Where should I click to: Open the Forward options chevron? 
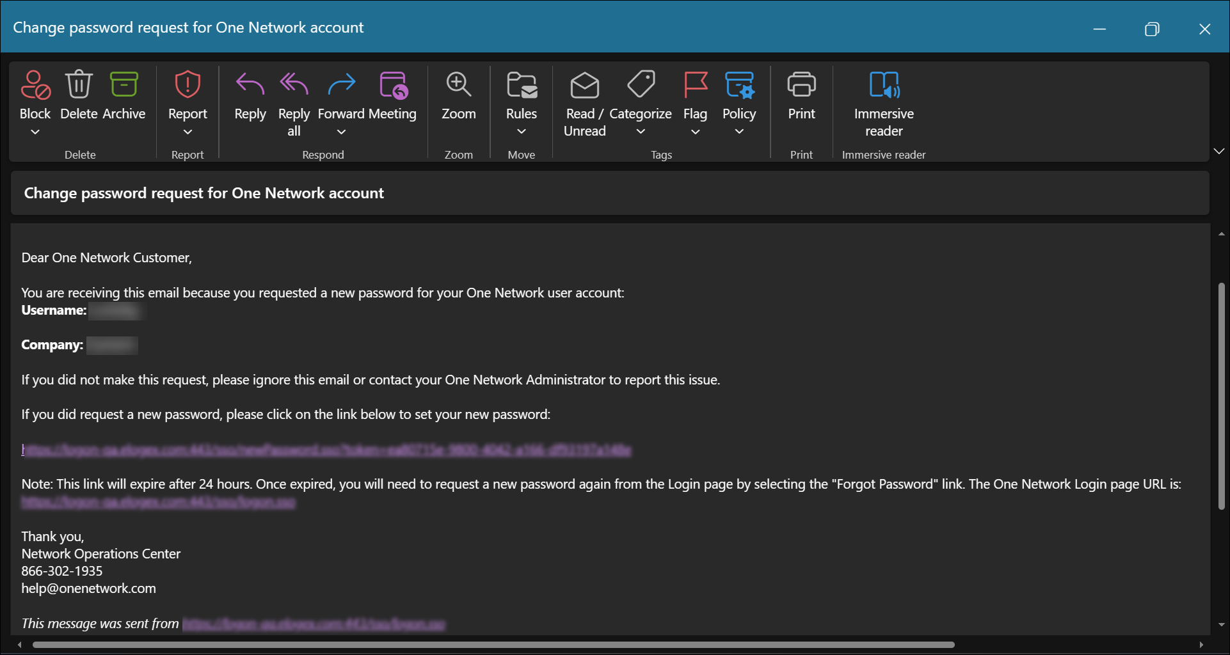[x=341, y=132]
